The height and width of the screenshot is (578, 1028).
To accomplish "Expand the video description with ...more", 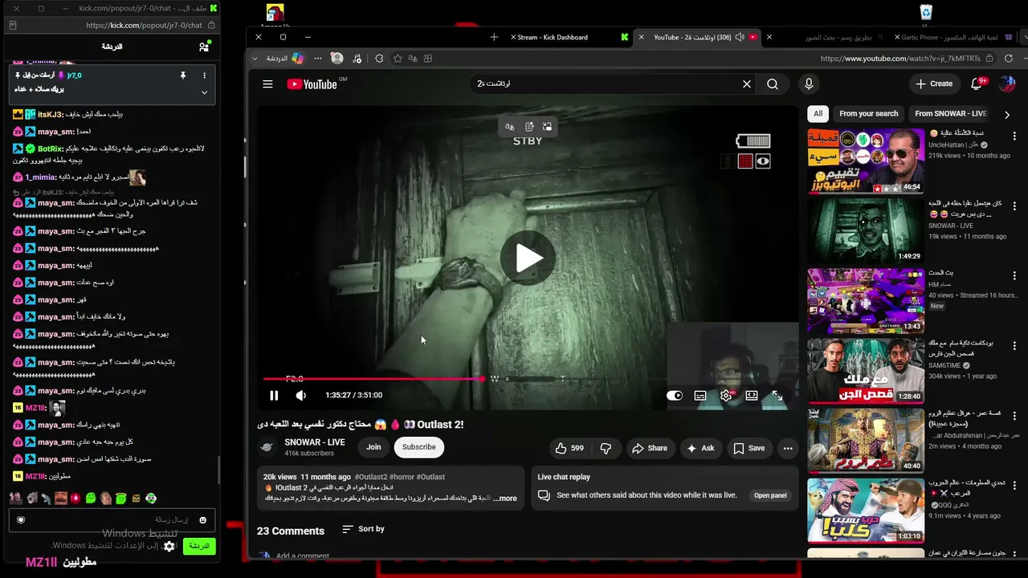I will [x=505, y=499].
